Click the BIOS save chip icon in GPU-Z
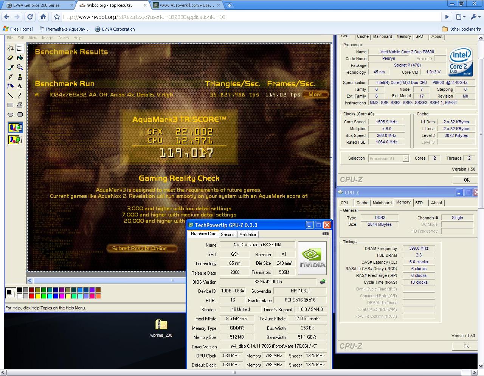Viewport: 484px width, 376px height. tap(323, 282)
